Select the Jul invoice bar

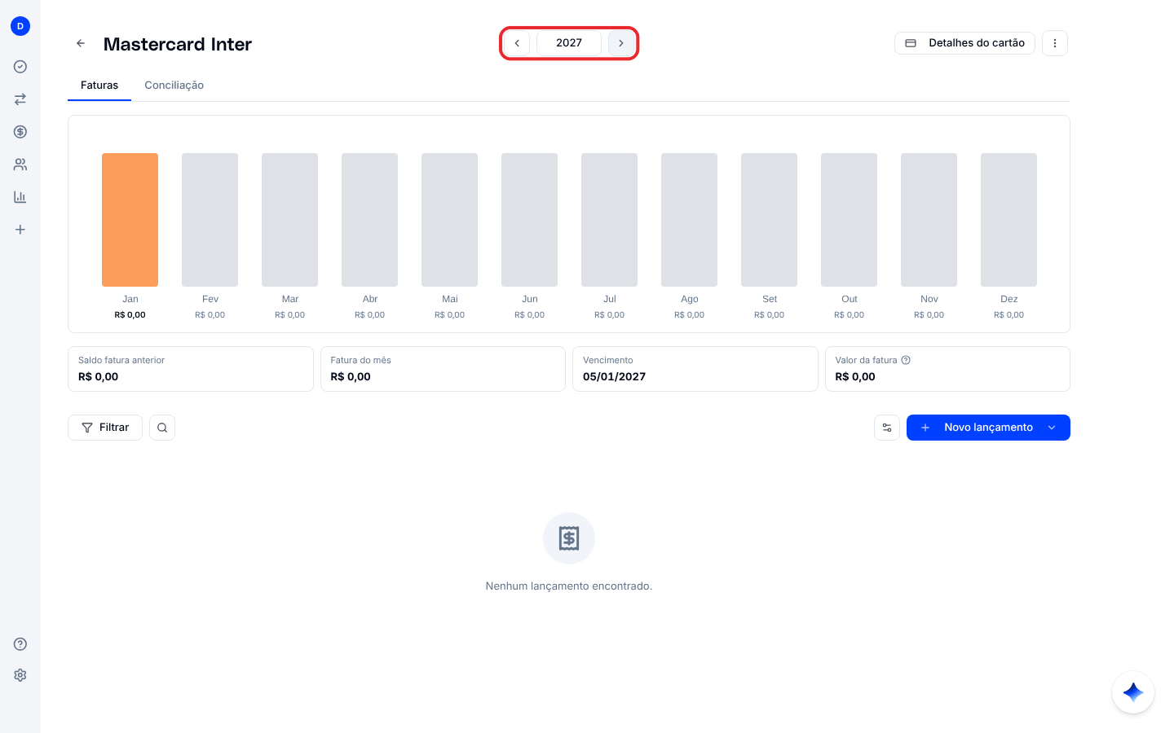610,220
